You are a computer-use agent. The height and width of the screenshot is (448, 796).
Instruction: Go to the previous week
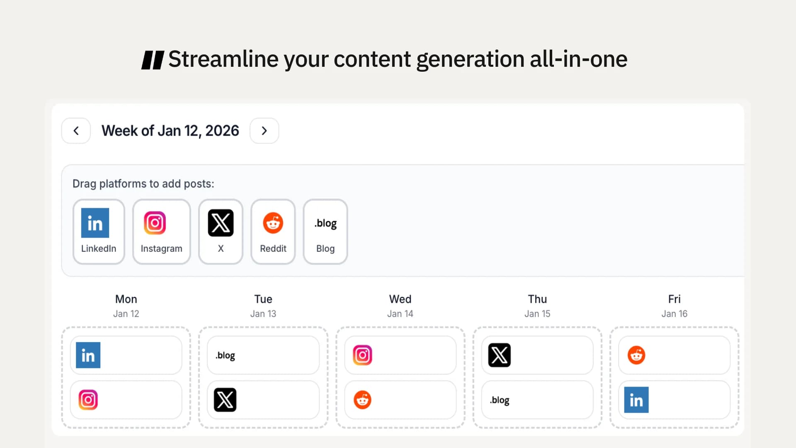(76, 130)
